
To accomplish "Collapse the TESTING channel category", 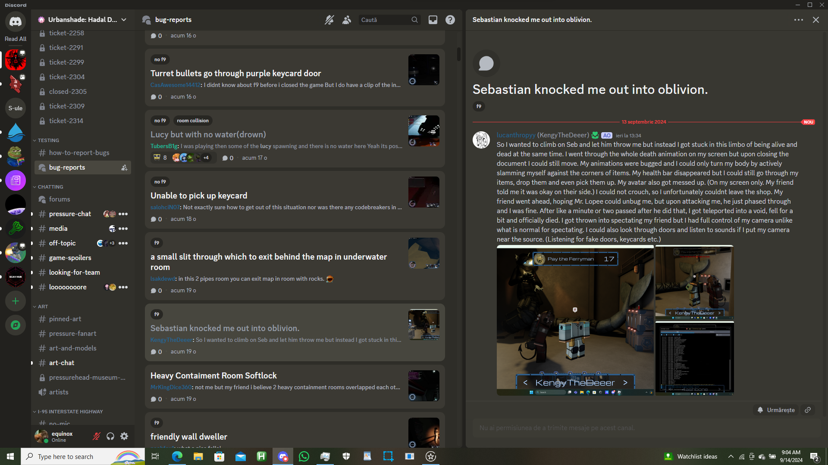I will [x=48, y=140].
